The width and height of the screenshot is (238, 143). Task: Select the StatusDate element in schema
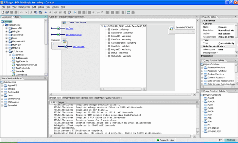click(x=116, y=56)
